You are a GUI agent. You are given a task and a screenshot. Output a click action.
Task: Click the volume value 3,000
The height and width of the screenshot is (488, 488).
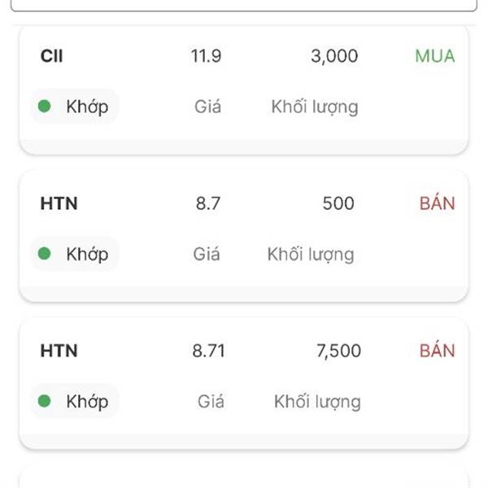[x=333, y=56]
